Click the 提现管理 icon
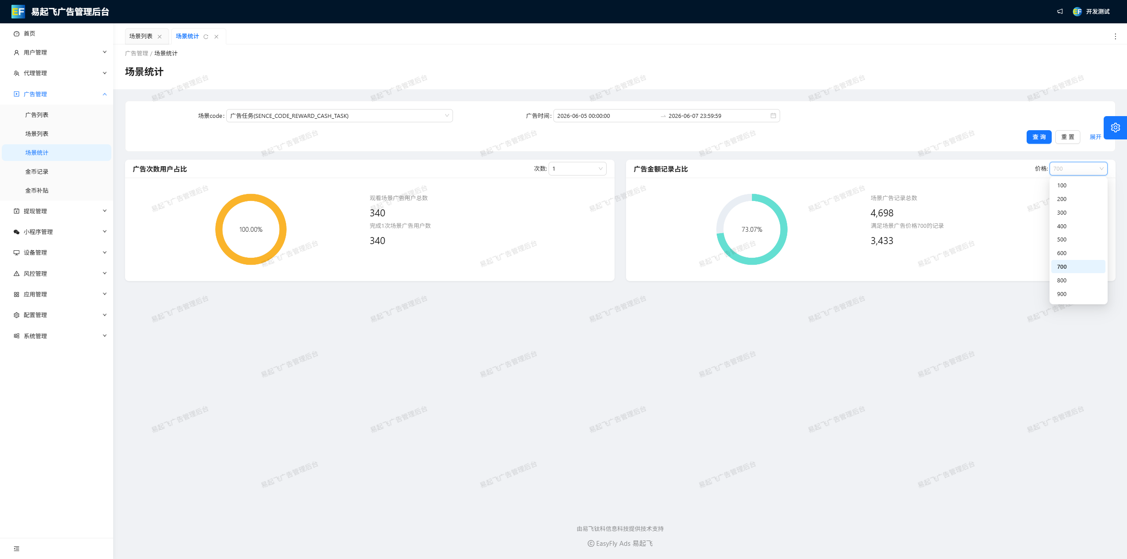Viewport: 1127px width, 559px height. (x=16, y=211)
